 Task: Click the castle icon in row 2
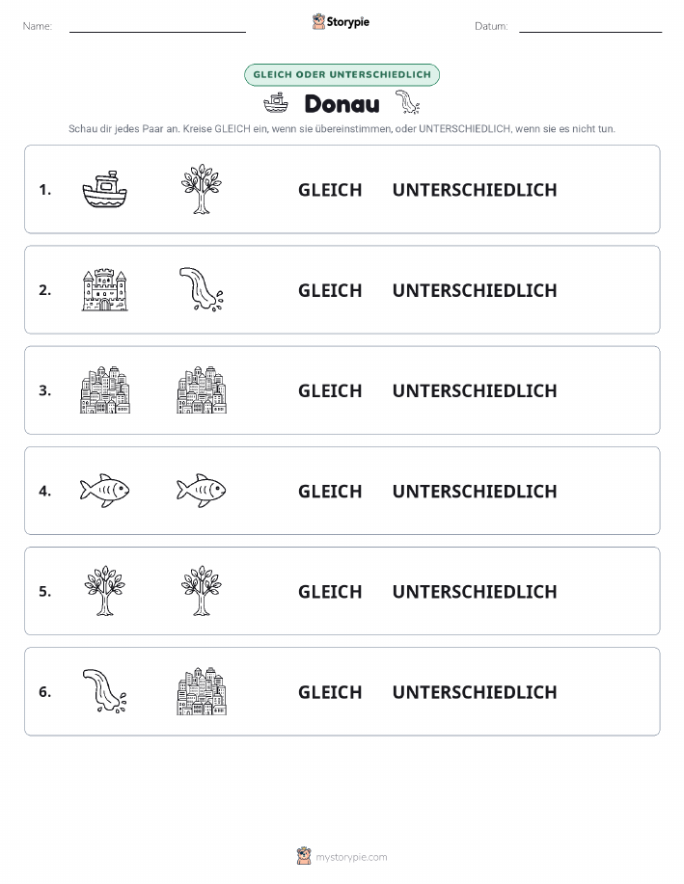click(x=105, y=290)
